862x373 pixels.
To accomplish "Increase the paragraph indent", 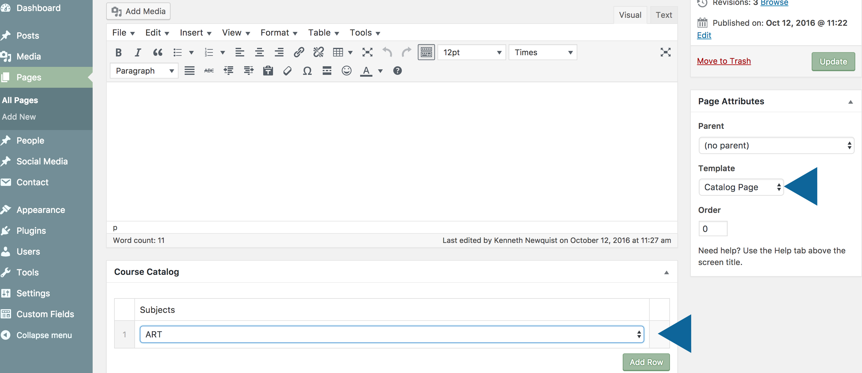I will (248, 71).
